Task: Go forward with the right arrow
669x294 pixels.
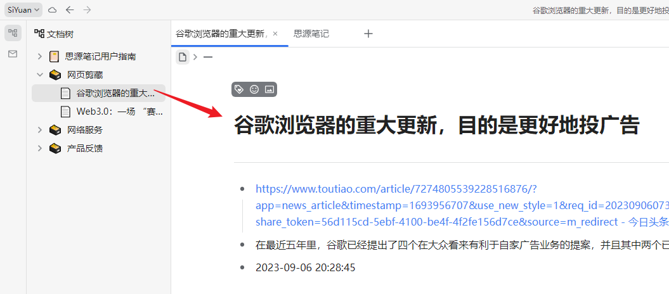Action: click(x=88, y=10)
